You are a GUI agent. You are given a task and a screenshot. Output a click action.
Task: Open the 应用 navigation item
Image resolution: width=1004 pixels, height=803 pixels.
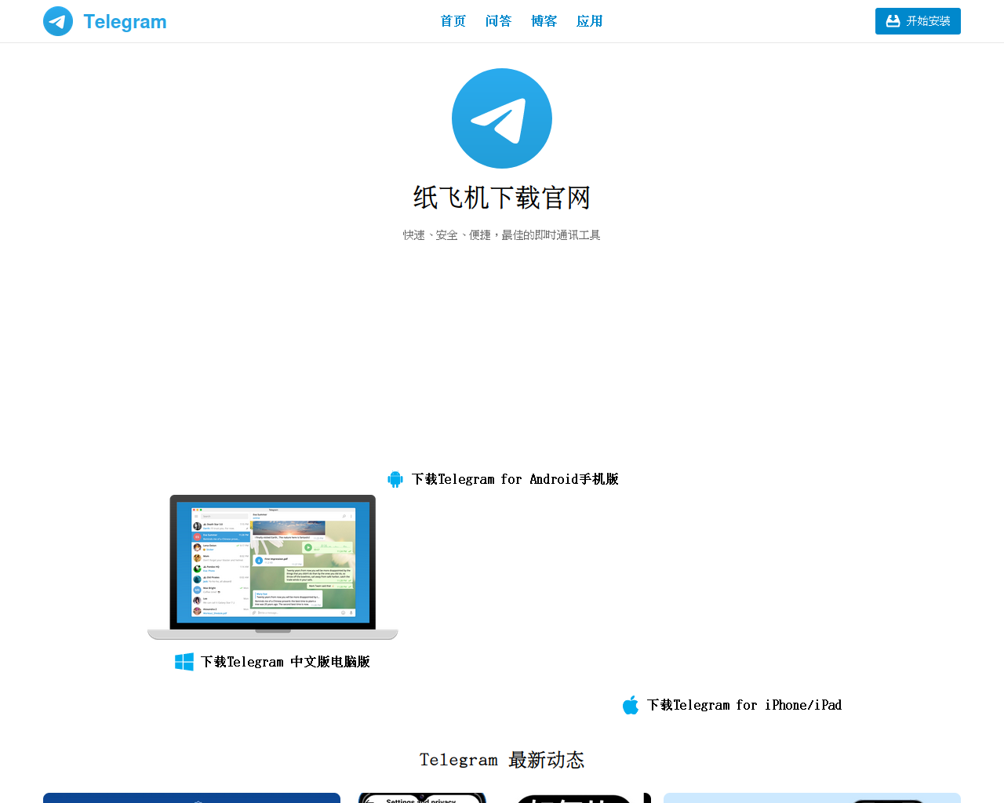(x=590, y=21)
